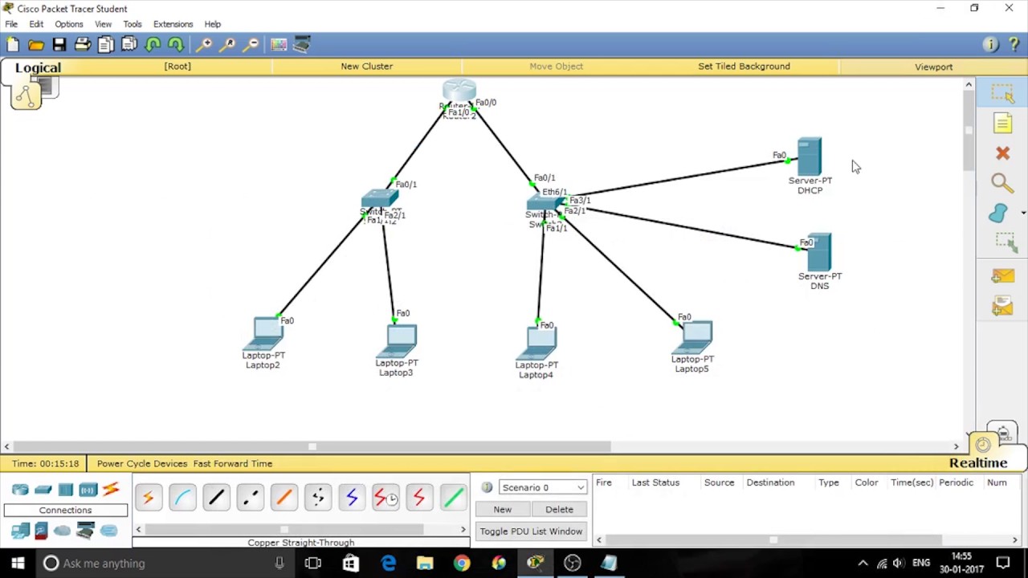1028x578 pixels.
Task: Zoom in on the workspace
Action: pyautogui.click(x=205, y=45)
